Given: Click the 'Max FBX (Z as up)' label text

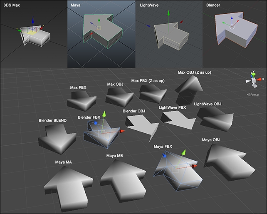Looking at the screenshot, I should 148,81.
